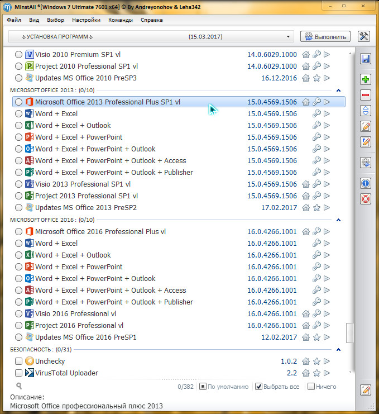Screen dimensions: 379x414
Task: Select Visio 2013 Professional SP1 radio button
Action: 18,184
